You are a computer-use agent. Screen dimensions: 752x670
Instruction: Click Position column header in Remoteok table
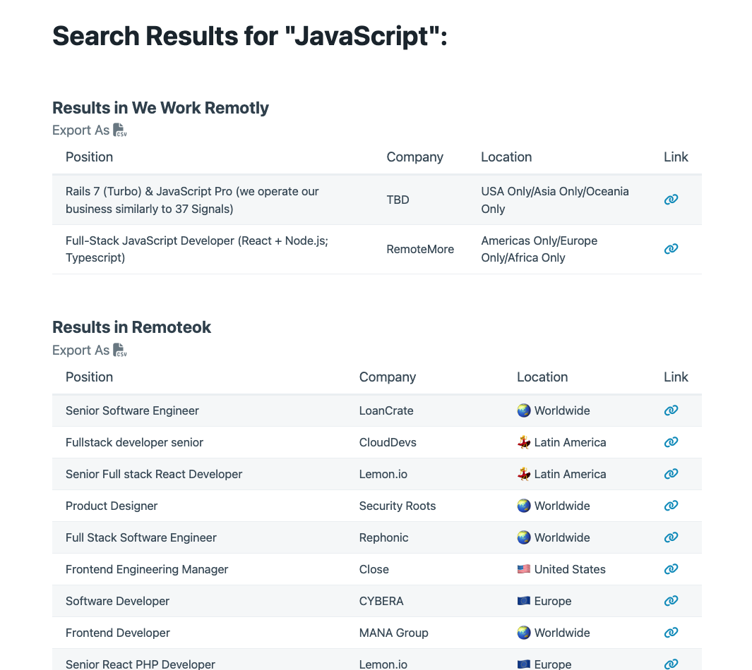click(89, 377)
